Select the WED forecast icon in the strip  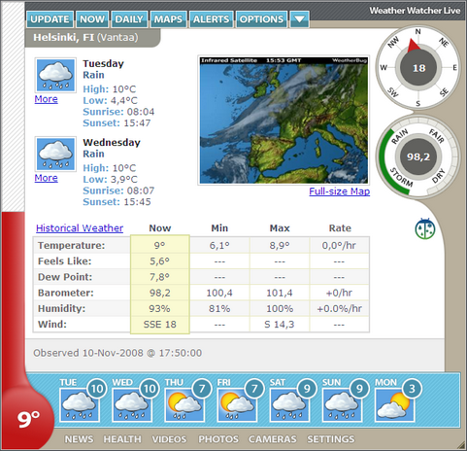[132, 405]
